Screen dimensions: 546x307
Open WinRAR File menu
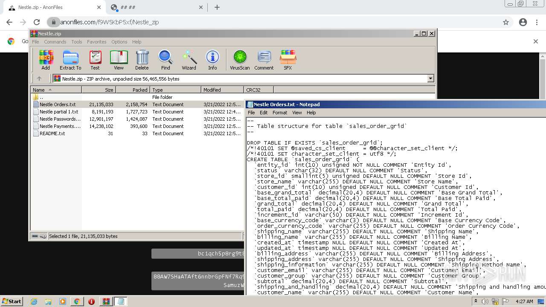(x=35, y=42)
